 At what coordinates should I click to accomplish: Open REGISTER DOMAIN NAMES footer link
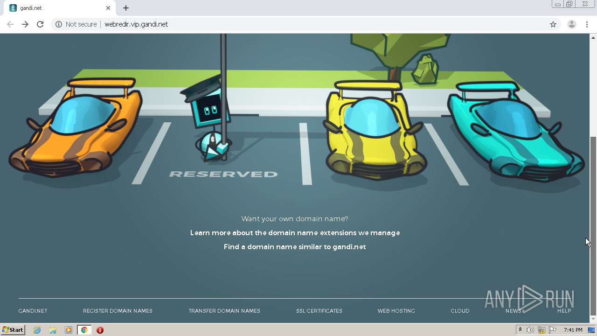pyautogui.click(x=118, y=311)
